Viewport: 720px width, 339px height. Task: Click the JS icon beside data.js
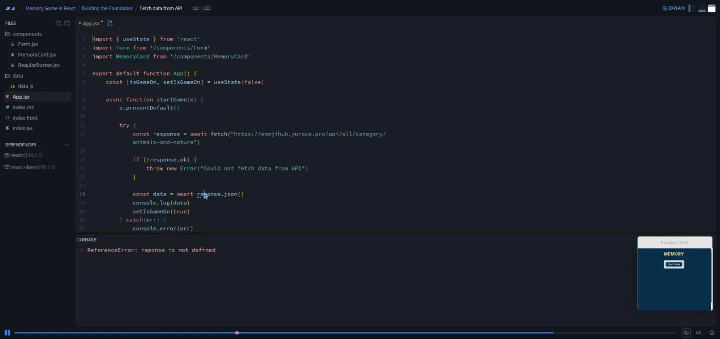[13, 86]
